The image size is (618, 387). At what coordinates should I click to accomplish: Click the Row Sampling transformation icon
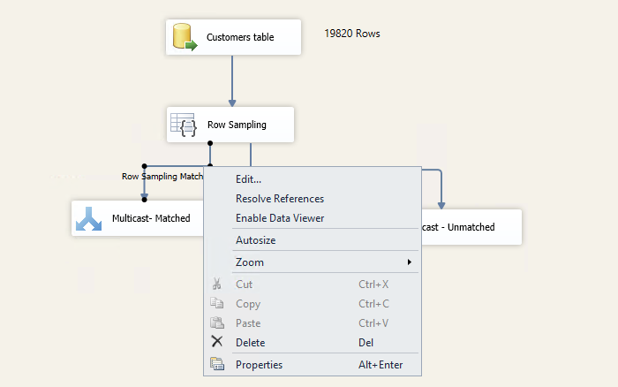[x=183, y=125]
